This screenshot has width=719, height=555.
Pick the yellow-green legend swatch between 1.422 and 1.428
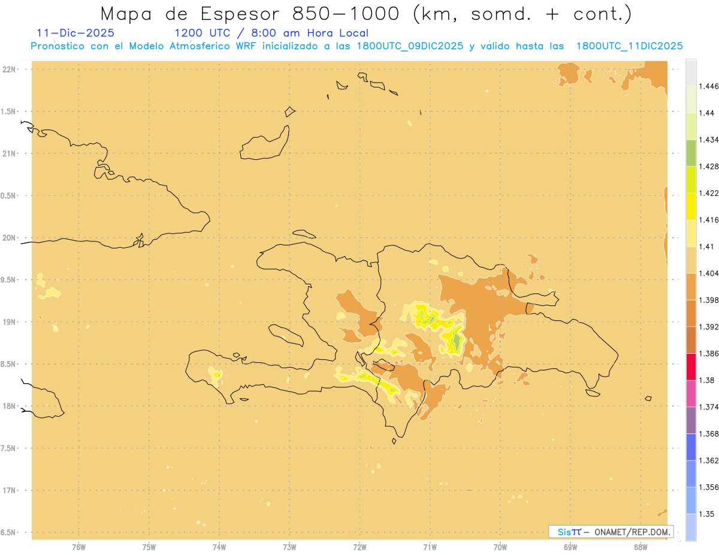[x=691, y=180]
